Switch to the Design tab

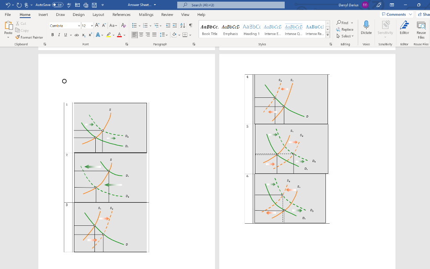tap(79, 15)
